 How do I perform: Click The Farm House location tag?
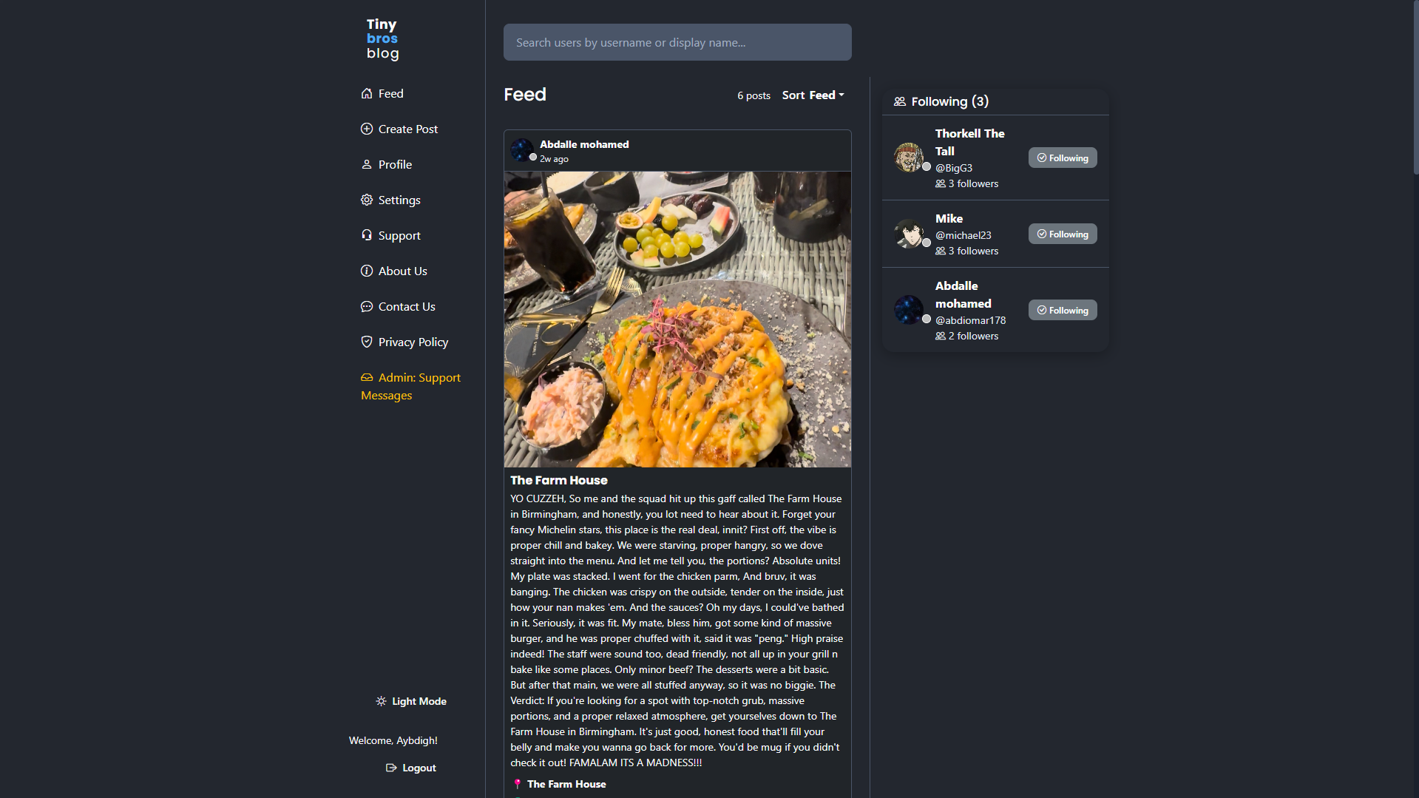[566, 784]
